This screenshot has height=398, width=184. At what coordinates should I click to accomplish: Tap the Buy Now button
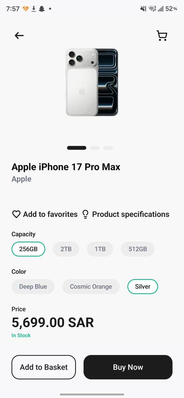128,367
